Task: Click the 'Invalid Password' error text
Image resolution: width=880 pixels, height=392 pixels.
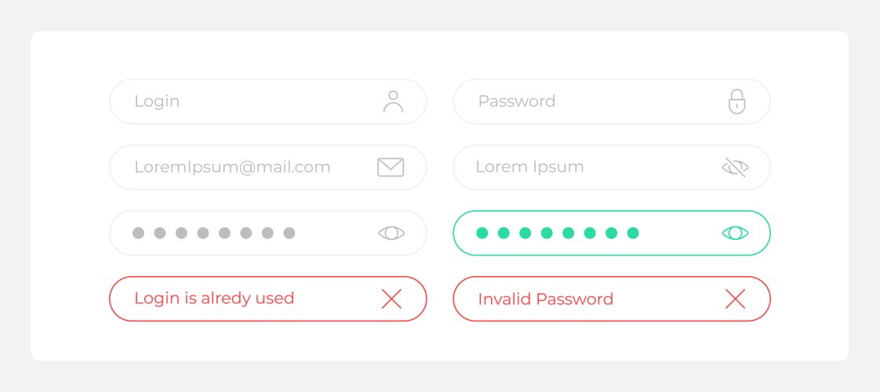Action: point(545,299)
